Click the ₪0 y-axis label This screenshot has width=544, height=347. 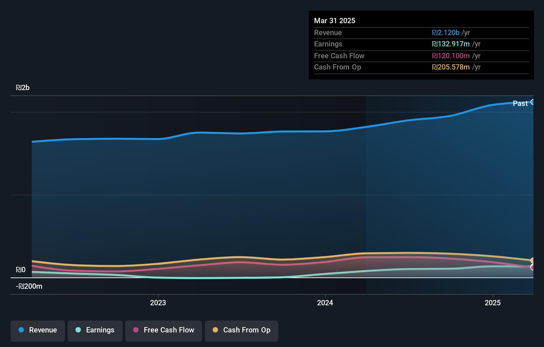tap(21, 270)
